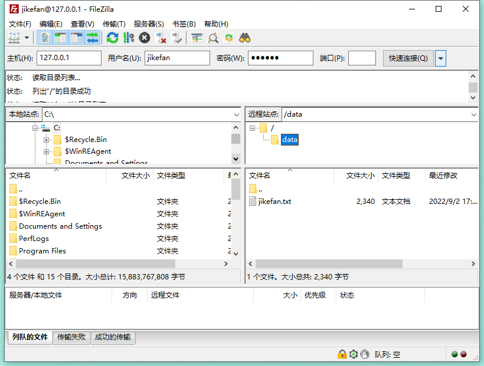
Task: Click the reconnect to last server icon
Action: click(x=176, y=38)
